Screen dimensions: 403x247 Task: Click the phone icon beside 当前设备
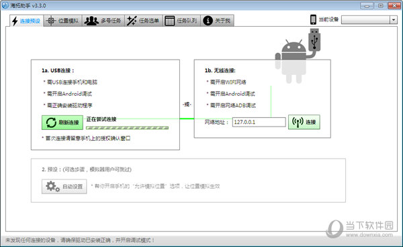pos(313,19)
